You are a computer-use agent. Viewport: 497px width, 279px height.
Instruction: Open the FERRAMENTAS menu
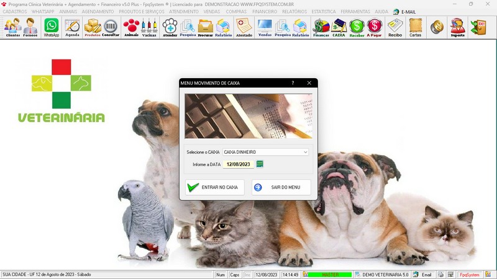[355, 12]
